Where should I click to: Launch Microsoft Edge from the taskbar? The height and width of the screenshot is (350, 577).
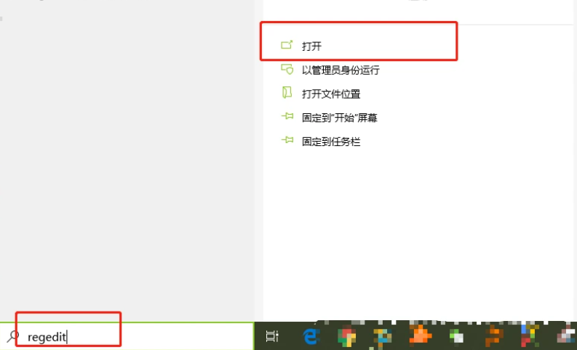click(311, 336)
